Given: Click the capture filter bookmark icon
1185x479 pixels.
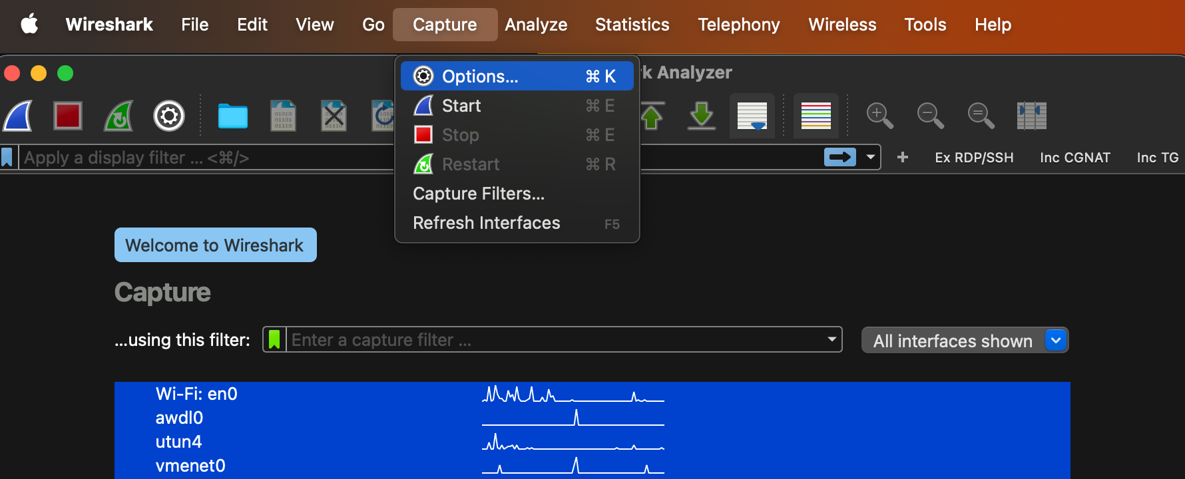Looking at the screenshot, I should point(274,340).
